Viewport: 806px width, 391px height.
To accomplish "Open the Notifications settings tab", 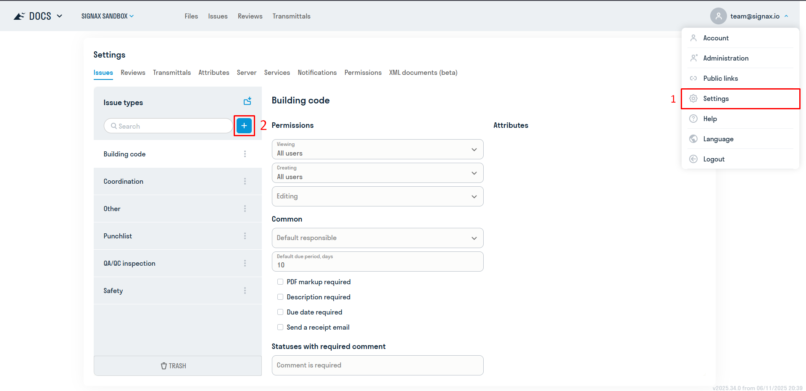I will [x=317, y=72].
